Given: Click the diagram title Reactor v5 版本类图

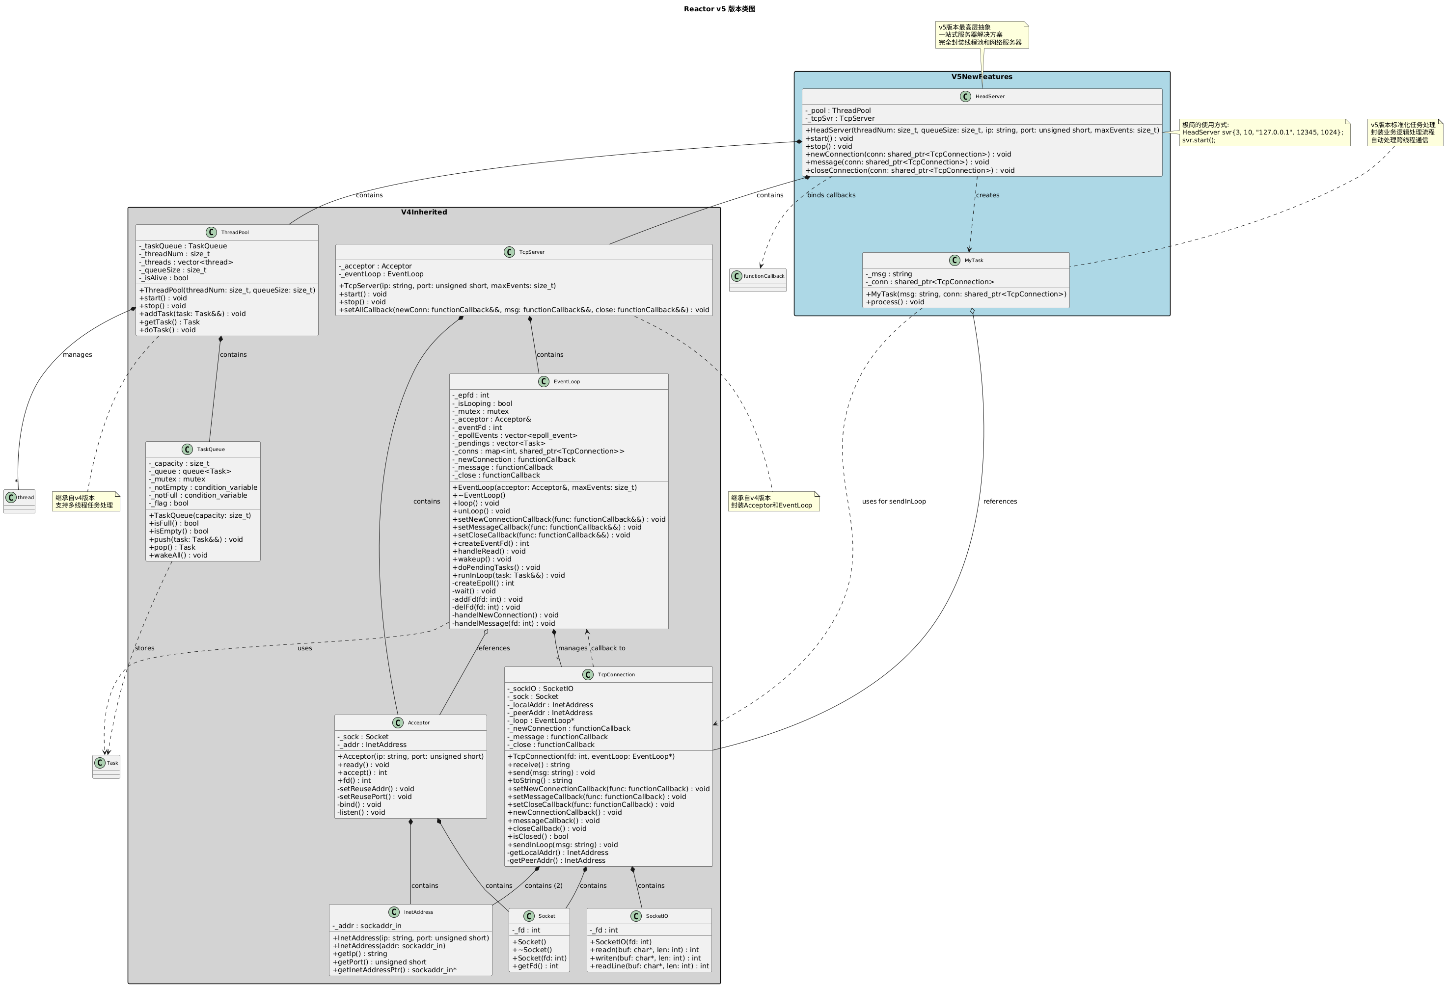Looking at the screenshot, I should coord(720,9).
